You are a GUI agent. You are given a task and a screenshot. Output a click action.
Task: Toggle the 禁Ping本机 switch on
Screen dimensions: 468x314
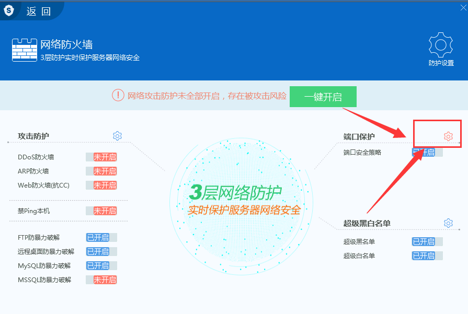click(x=101, y=211)
